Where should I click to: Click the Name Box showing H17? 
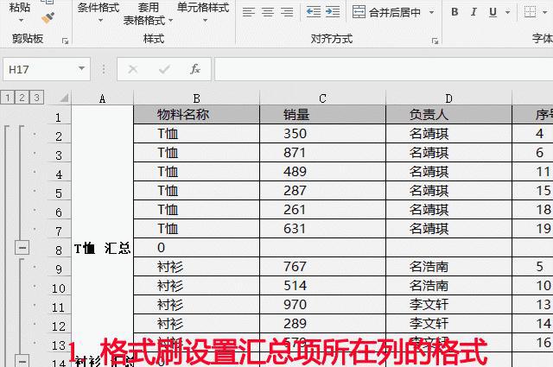pos(40,69)
